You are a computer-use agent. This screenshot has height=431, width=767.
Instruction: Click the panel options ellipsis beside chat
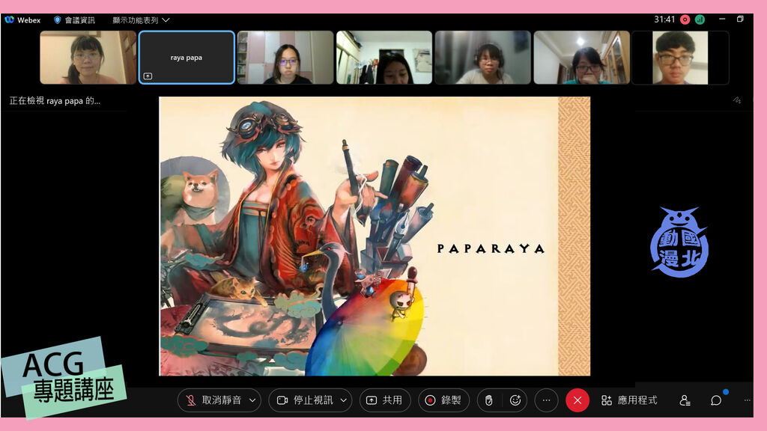(747, 400)
